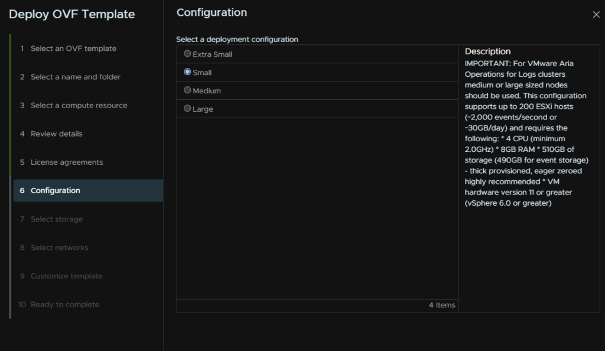Choose the Medium configuration radio button
The height and width of the screenshot is (351, 605).
tap(187, 90)
